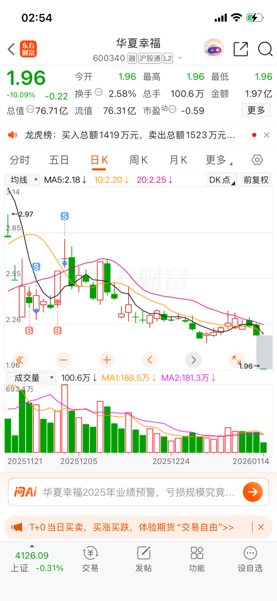
Task: Switch to the 月K chart tab
Action: [178, 160]
